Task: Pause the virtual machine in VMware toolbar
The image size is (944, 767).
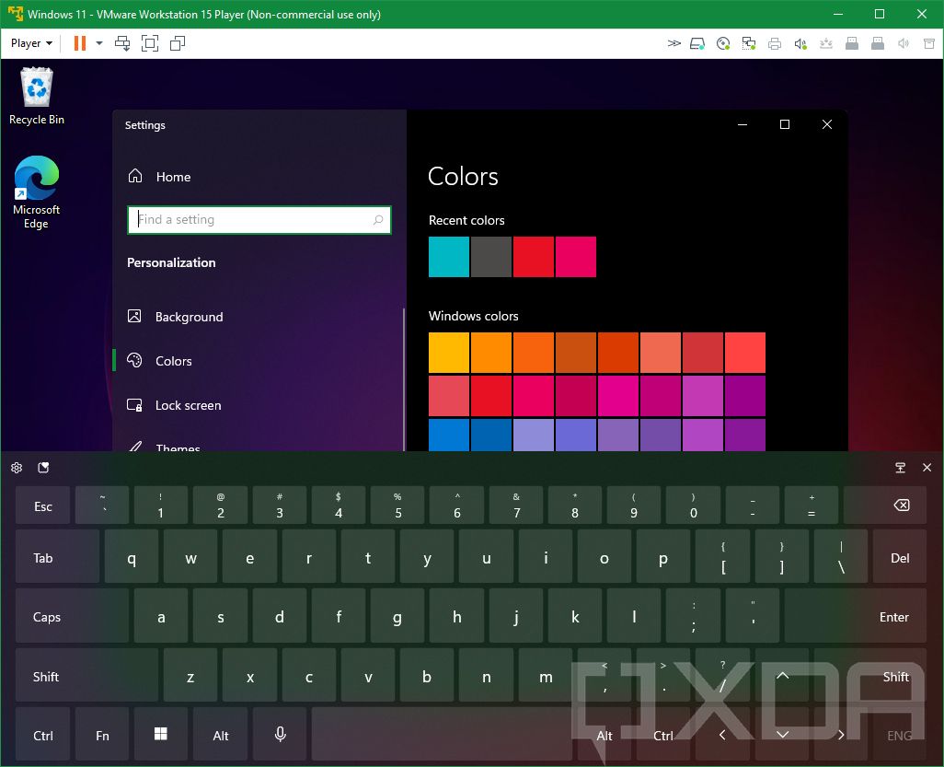Action: tap(79, 43)
